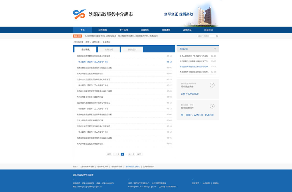
Task: Click the keyword search input field
Action: [206, 36]
